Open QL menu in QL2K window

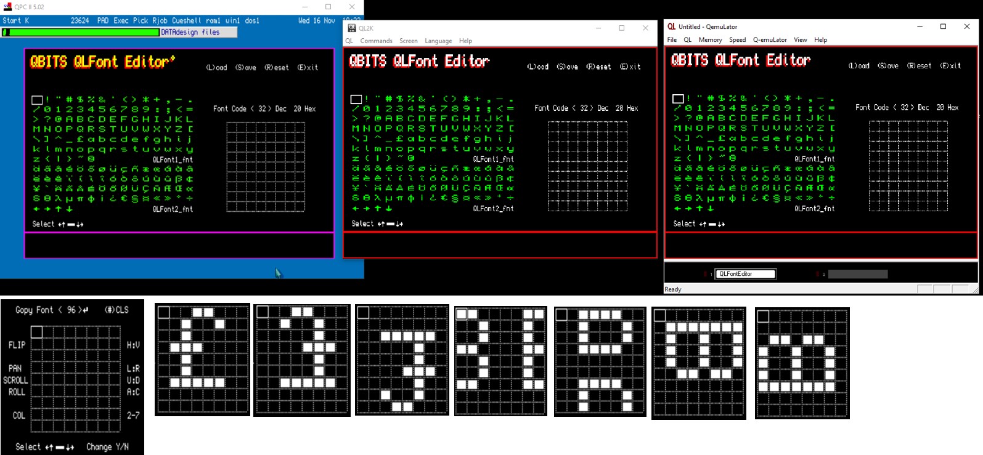[349, 41]
